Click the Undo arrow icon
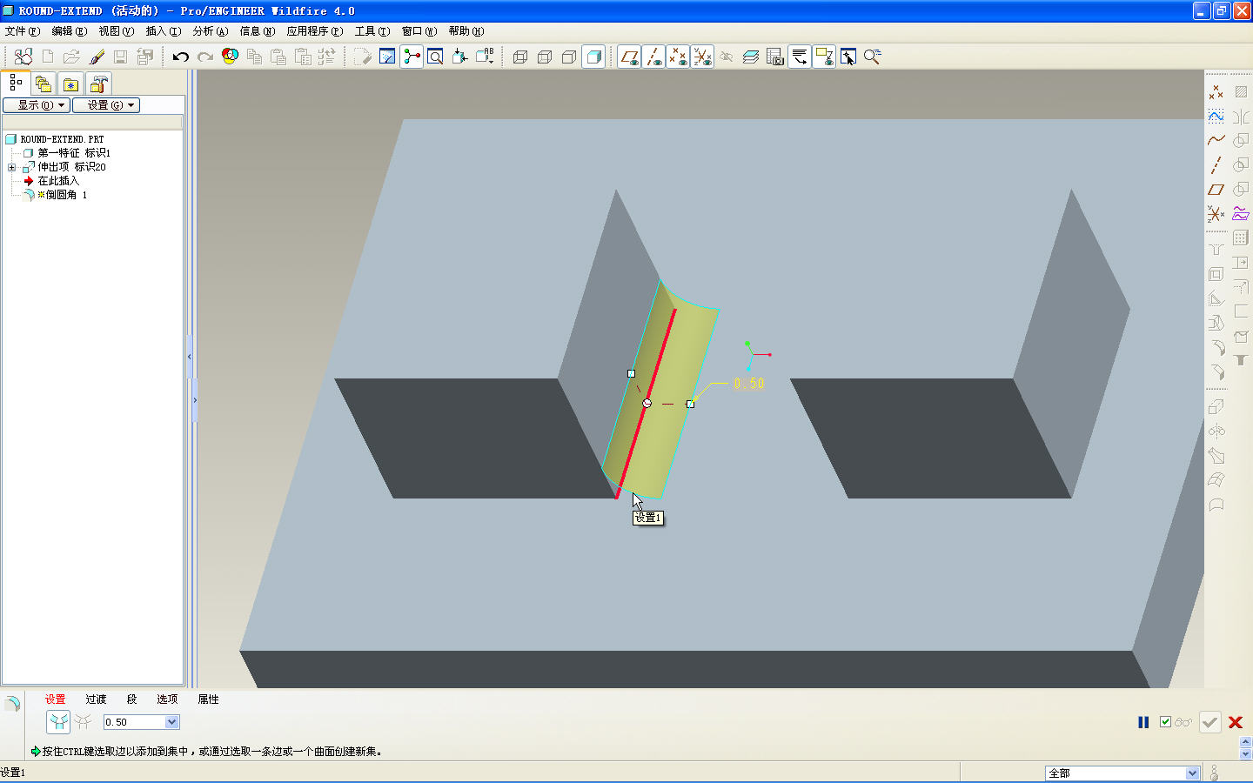Screen dimensions: 1253x783 181,57
